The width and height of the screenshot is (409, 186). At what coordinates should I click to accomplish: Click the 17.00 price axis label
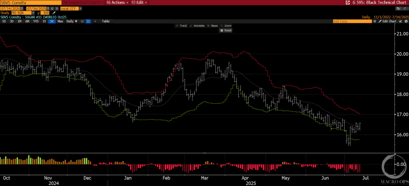point(402,115)
